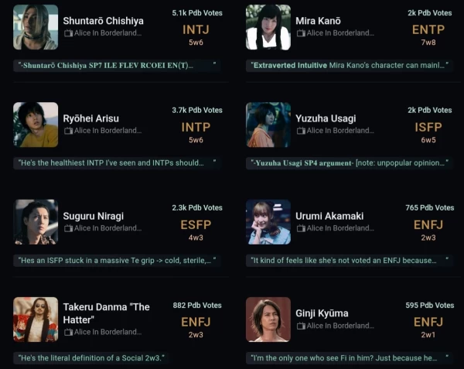Viewport: 464px width, 369px height.
Task: Click the series icon under Ryōhei Arisu
Action: 68,132
